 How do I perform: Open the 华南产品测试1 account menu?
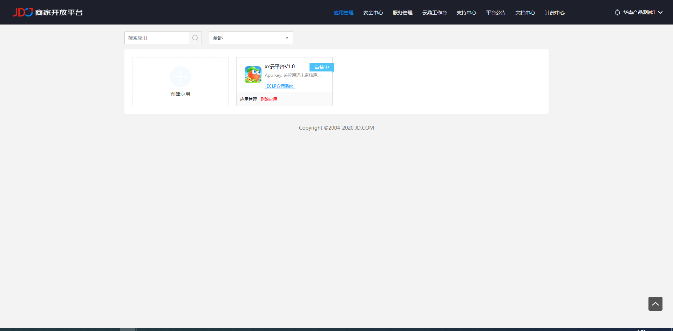(642, 12)
